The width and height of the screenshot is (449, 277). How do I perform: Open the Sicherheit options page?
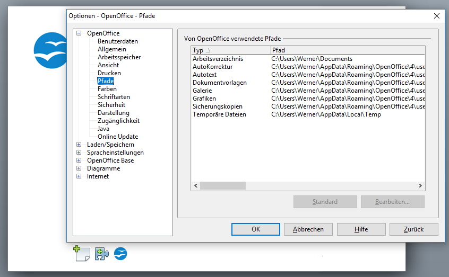111,105
